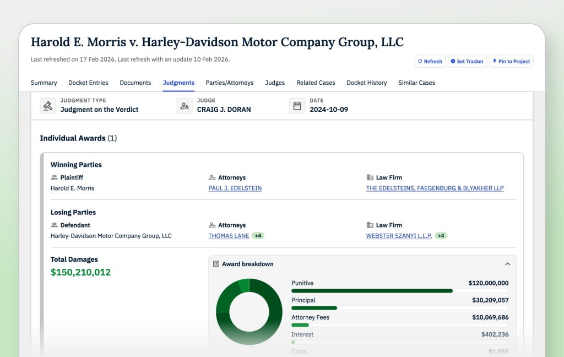Open The Edelsteins, Faegenburg & Blyakher LLP link

[435, 188]
